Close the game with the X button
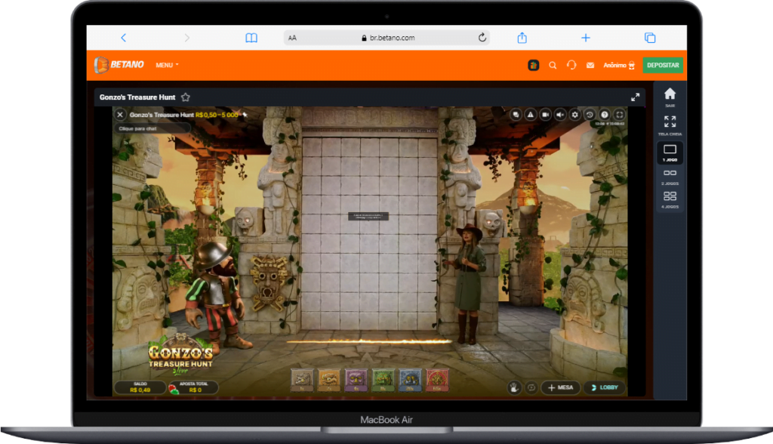 point(120,115)
